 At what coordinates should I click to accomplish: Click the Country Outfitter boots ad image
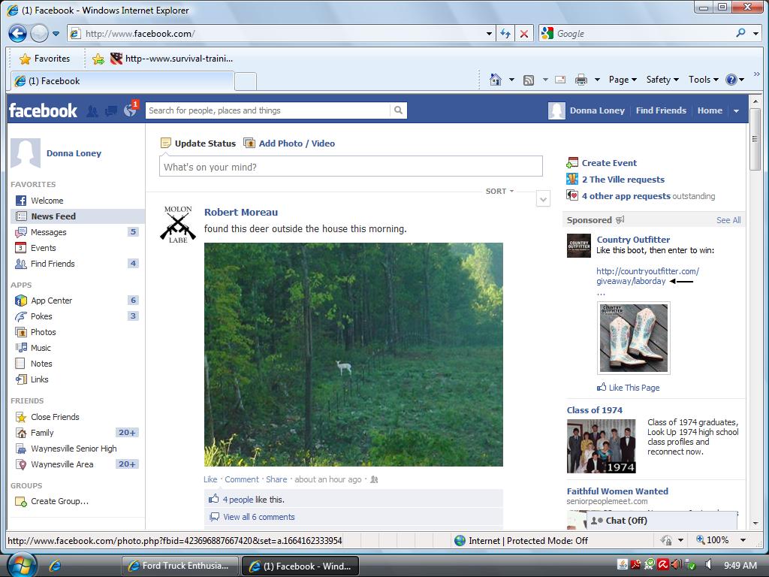tap(633, 337)
